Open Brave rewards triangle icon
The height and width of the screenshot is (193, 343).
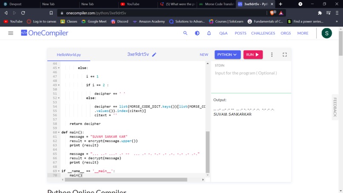pos(281,13)
